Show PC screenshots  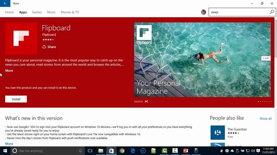tap(146, 102)
